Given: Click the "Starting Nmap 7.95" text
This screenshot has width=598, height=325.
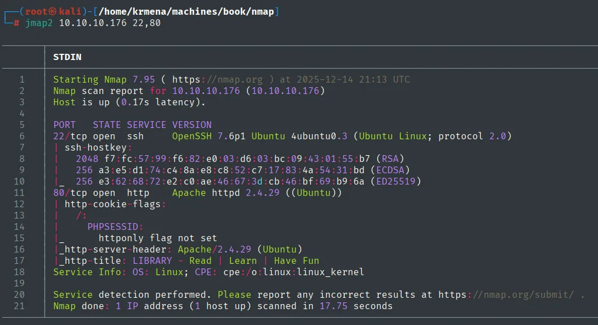Looking at the screenshot, I should 104,79.
